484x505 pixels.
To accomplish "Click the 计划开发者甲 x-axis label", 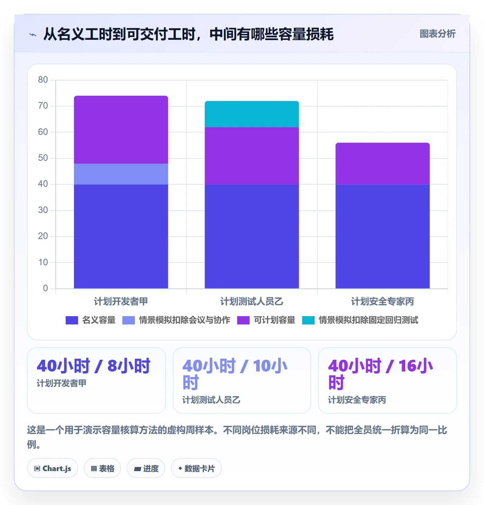I will [121, 302].
